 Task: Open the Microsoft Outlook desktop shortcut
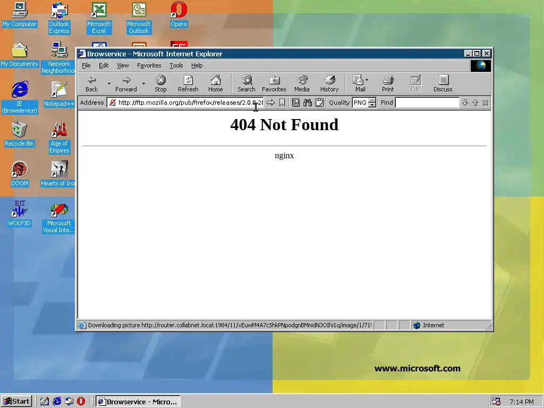(x=139, y=18)
